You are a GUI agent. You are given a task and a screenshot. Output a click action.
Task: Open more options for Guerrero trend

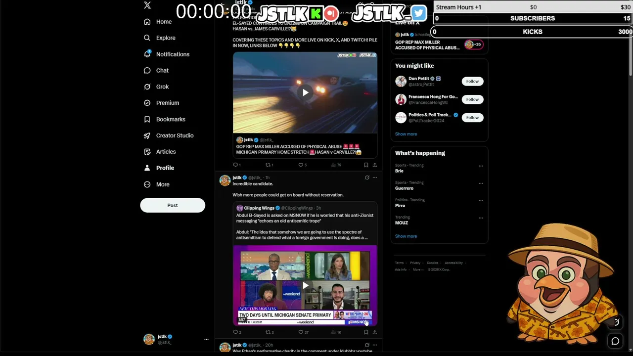tap(481, 183)
